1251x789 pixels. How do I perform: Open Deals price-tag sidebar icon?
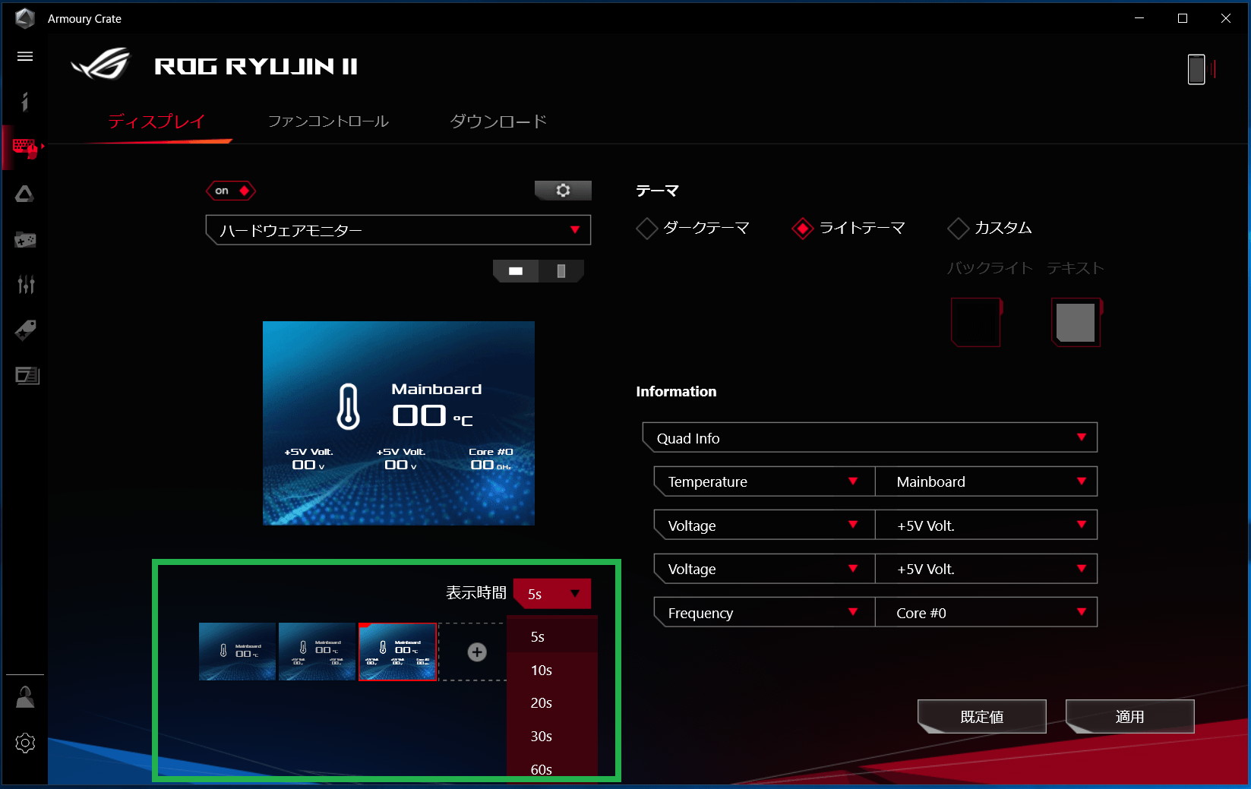(x=25, y=330)
